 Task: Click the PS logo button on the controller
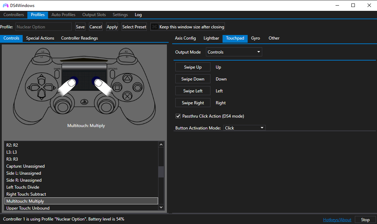(84, 102)
